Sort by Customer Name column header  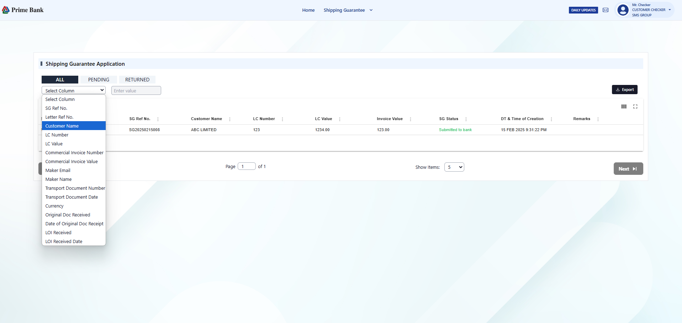[x=206, y=119]
